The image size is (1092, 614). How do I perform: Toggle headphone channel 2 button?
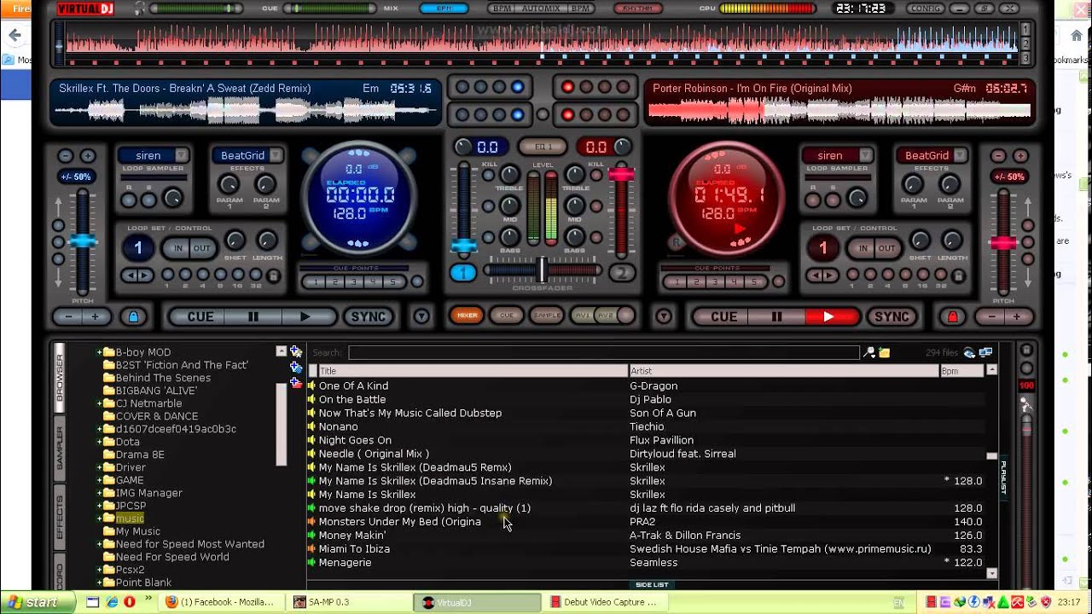point(623,273)
